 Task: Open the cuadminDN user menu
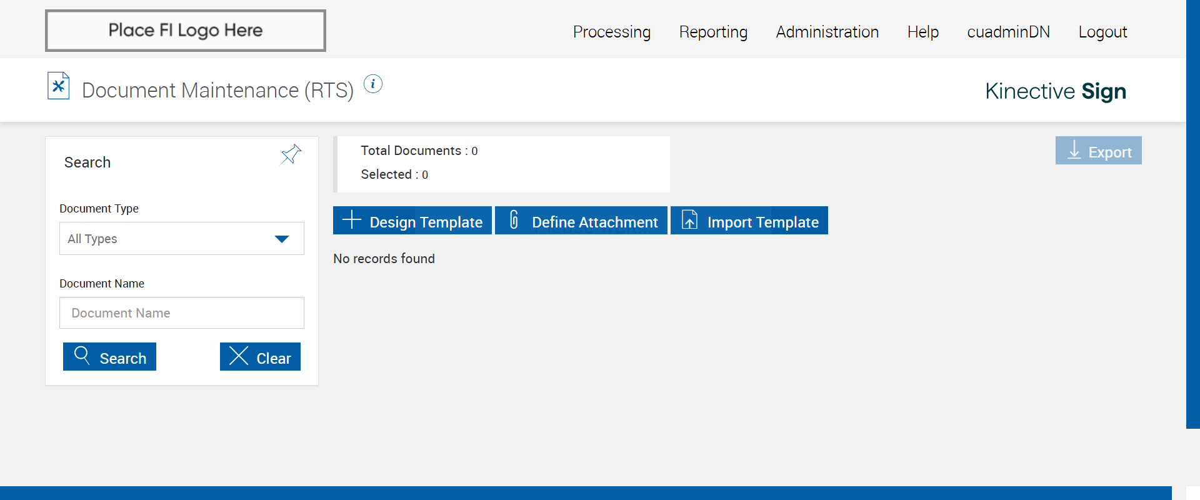click(x=1008, y=32)
